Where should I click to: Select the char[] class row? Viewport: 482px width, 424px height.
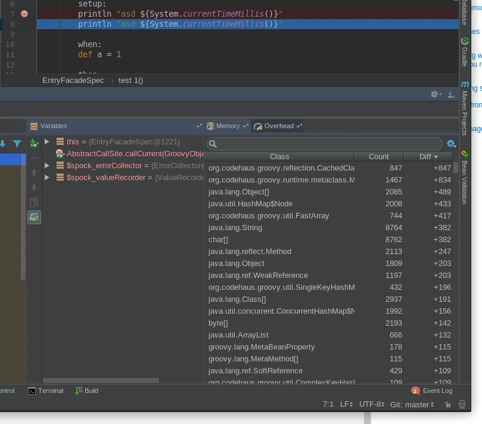[x=329, y=240]
